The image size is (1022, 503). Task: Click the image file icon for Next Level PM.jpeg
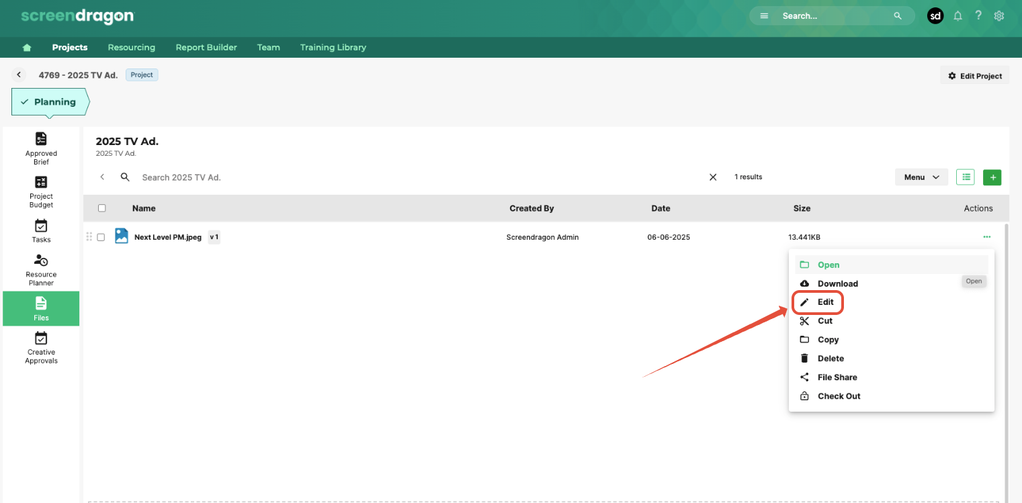(122, 236)
